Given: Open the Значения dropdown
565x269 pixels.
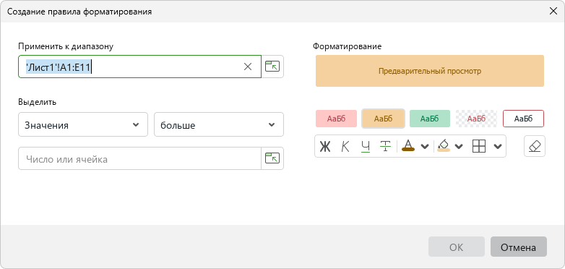Looking at the screenshot, I should pyautogui.click(x=83, y=125).
